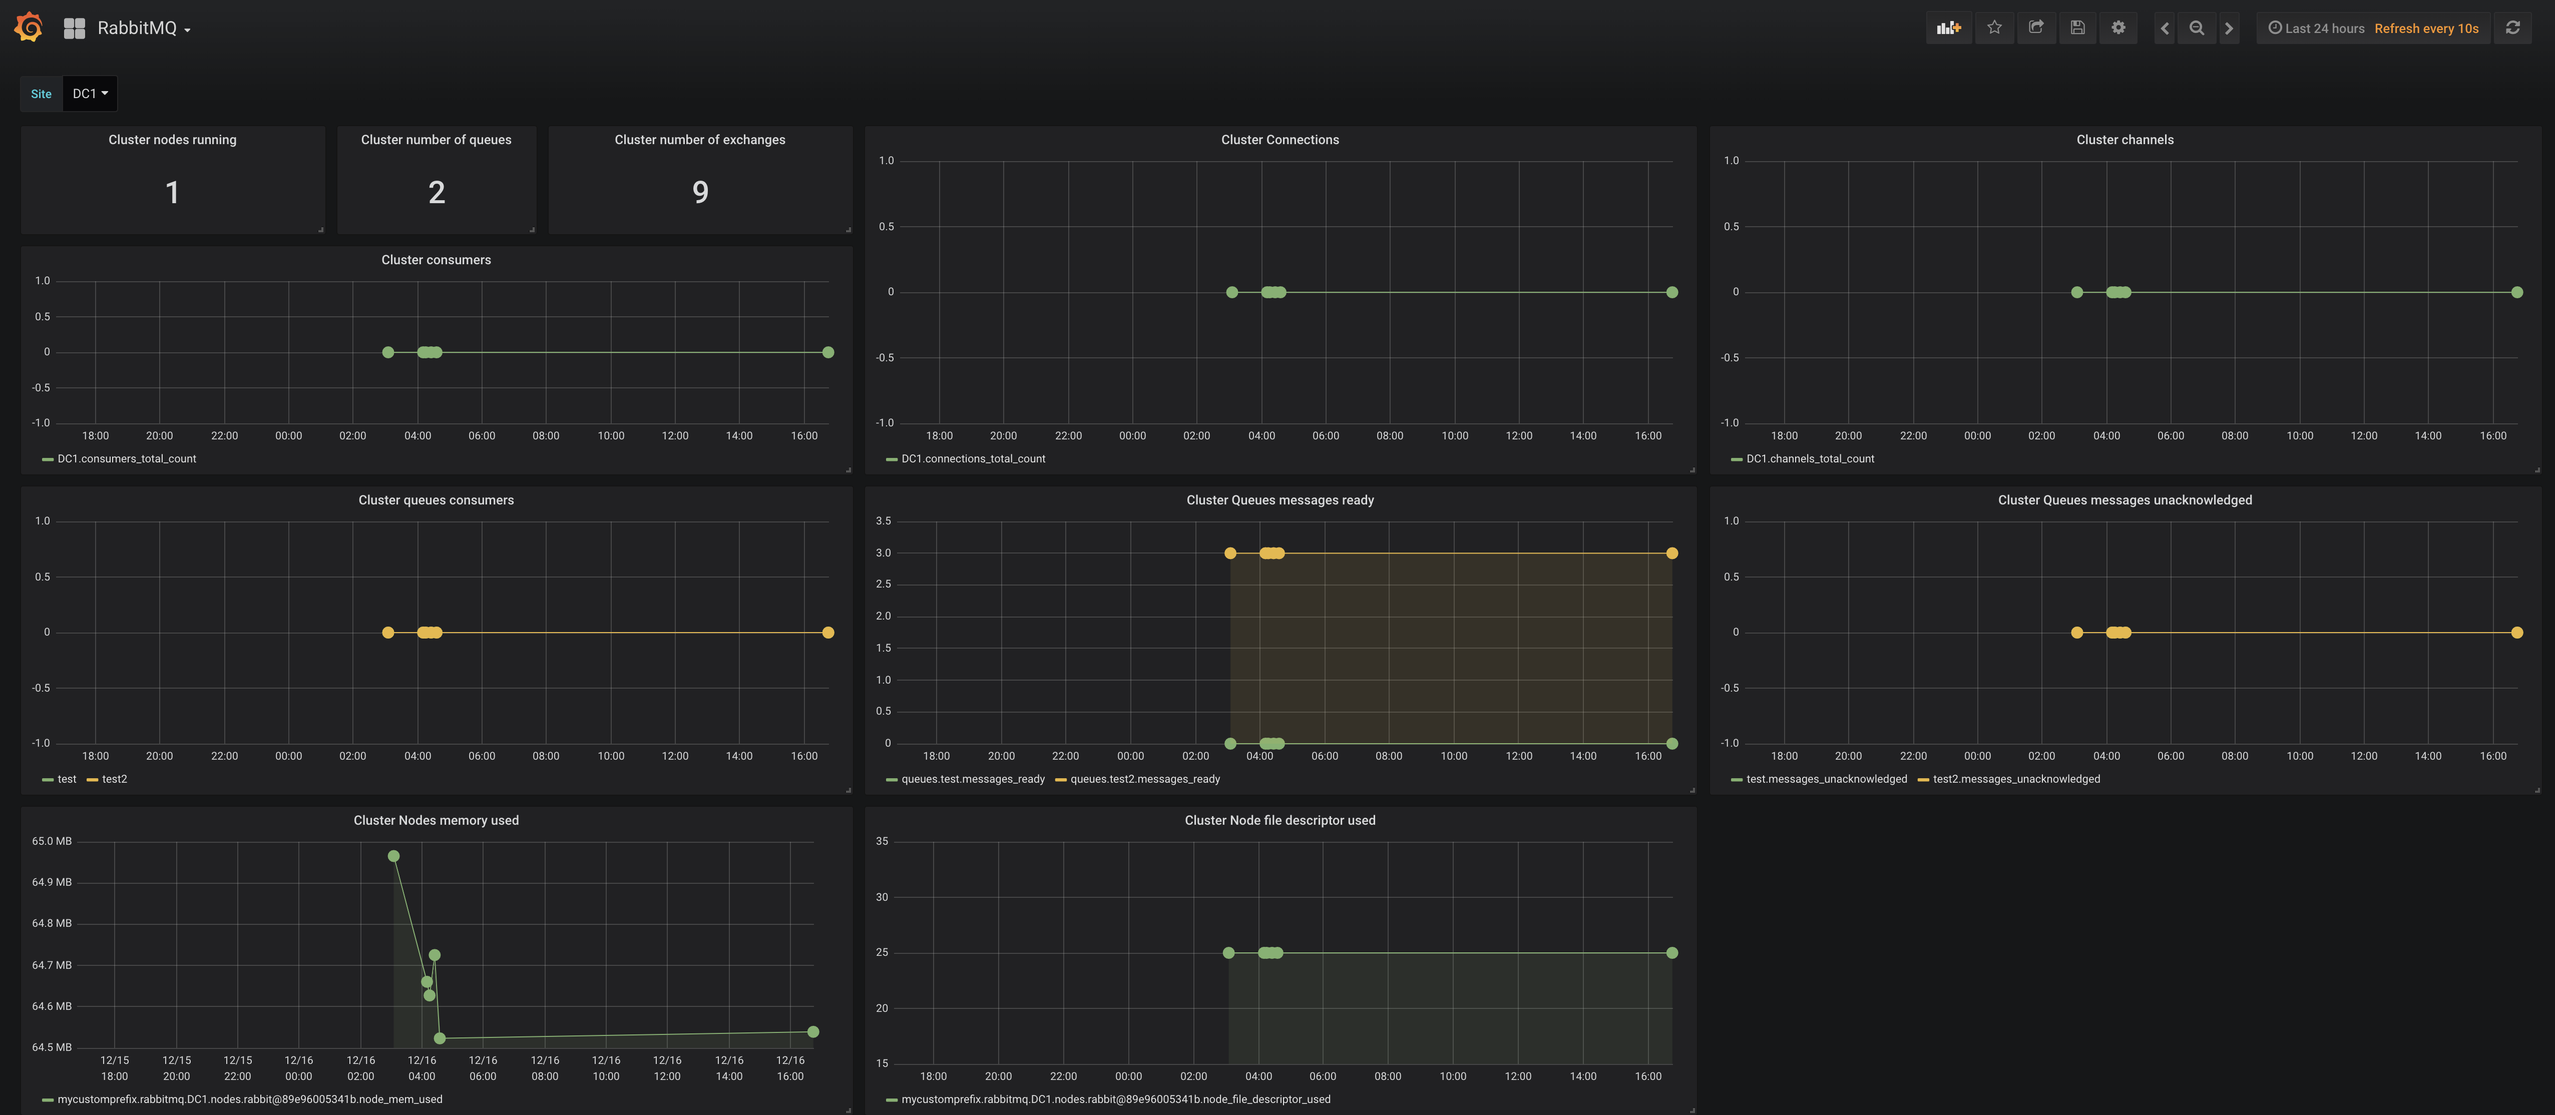
Task: Click the Cluster Nodes memory used title
Action: (x=436, y=820)
